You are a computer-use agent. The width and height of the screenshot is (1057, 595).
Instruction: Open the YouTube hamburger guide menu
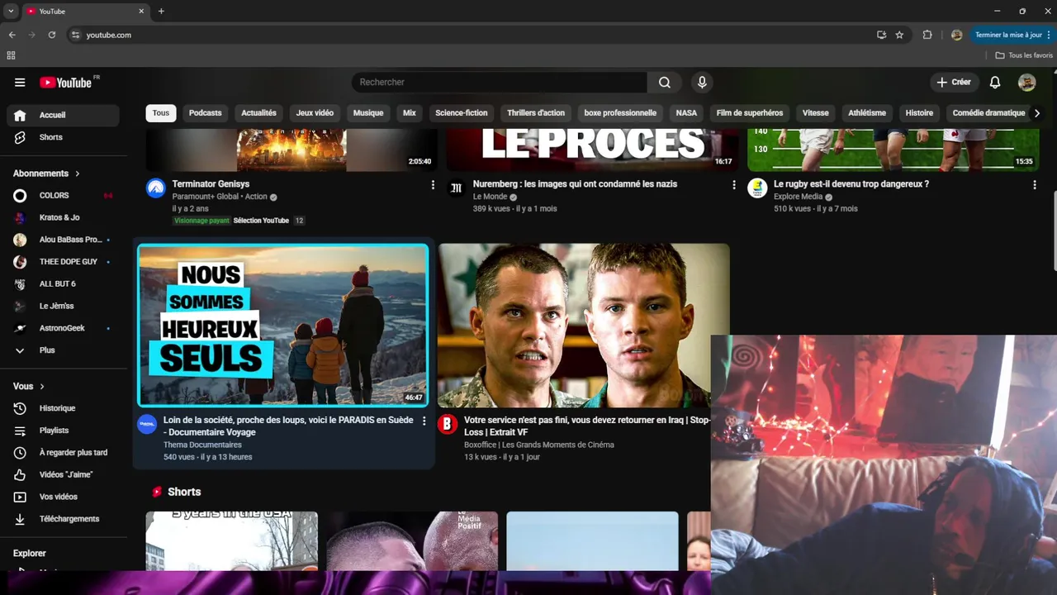(x=20, y=83)
